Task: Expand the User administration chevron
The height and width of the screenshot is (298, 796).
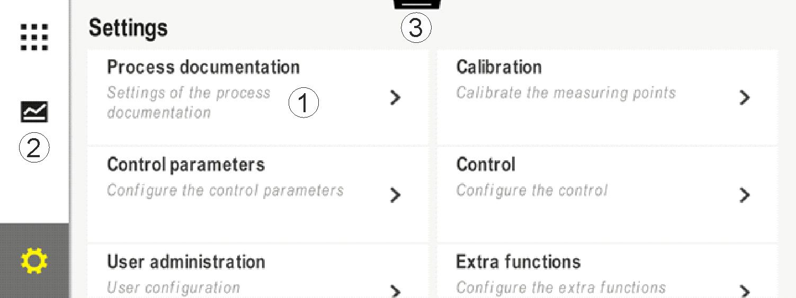Action: coord(395,291)
